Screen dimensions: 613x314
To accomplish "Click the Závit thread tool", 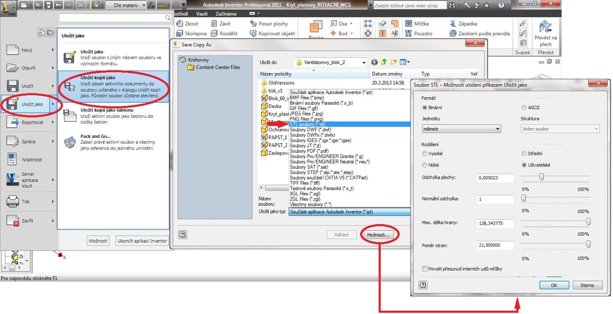I will pos(221,24).
